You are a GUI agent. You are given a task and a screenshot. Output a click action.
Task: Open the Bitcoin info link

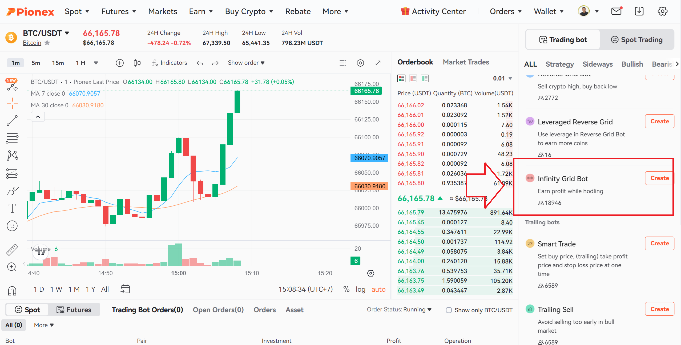pyautogui.click(x=32, y=43)
